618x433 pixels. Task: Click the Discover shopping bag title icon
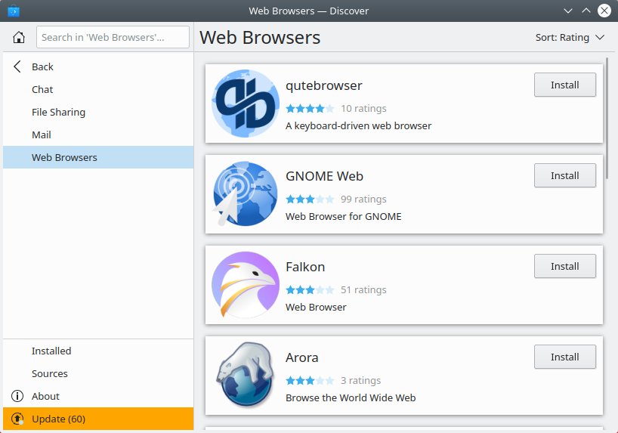coord(14,11)
